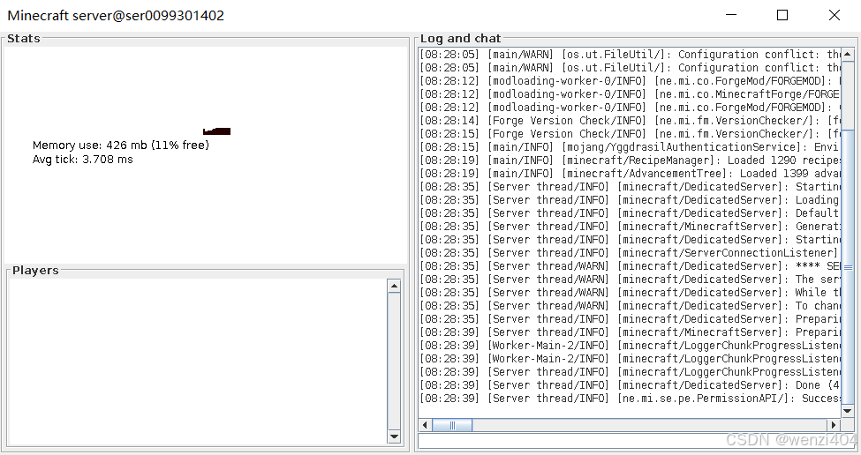The height and width of the screenshot is (455, 861).
Task: Click the Players list scroll down arrow
Action: 394,436
